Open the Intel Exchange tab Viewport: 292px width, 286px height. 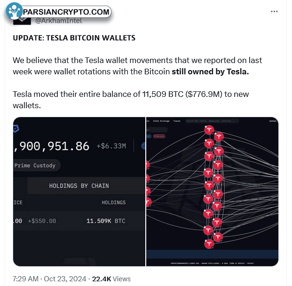click(161, 121)
